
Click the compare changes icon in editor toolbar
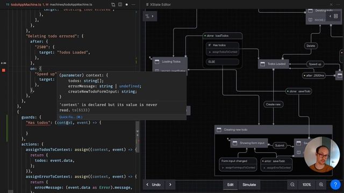[113, 5]
